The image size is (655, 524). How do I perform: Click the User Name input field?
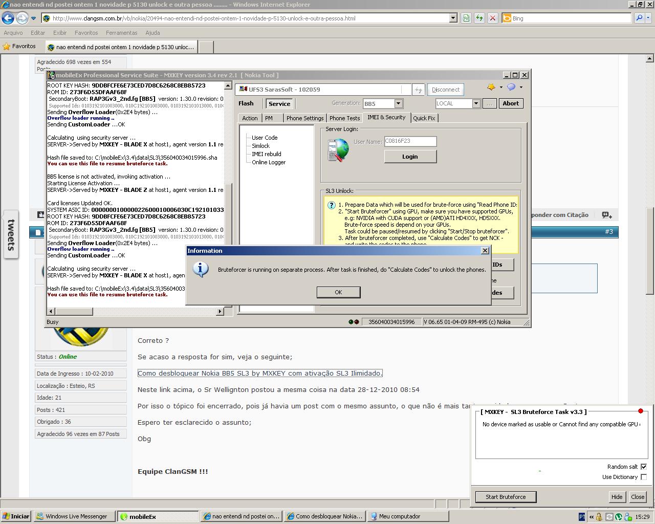[x=410, y=141]
